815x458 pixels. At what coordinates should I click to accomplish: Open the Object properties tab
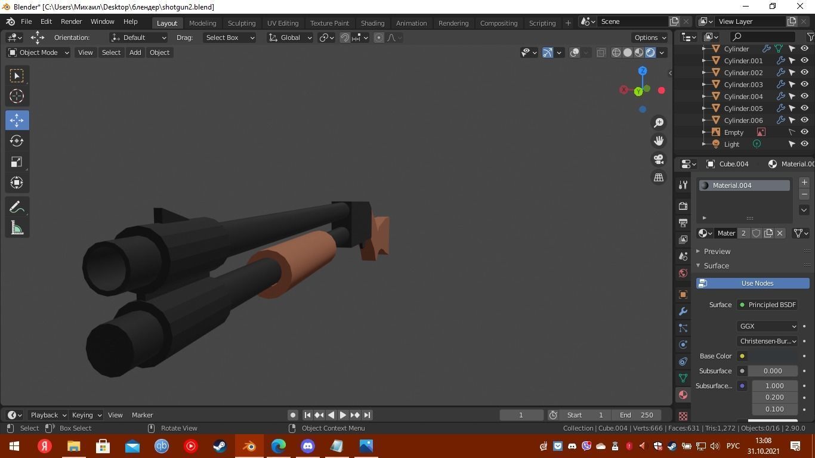tap(683, 295)
